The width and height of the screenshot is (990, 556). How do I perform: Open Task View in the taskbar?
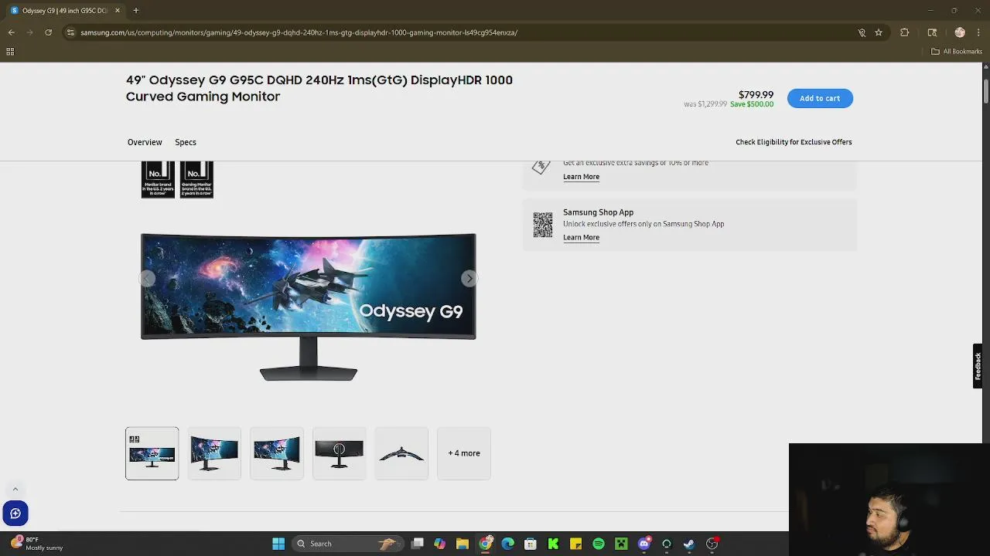417,544
